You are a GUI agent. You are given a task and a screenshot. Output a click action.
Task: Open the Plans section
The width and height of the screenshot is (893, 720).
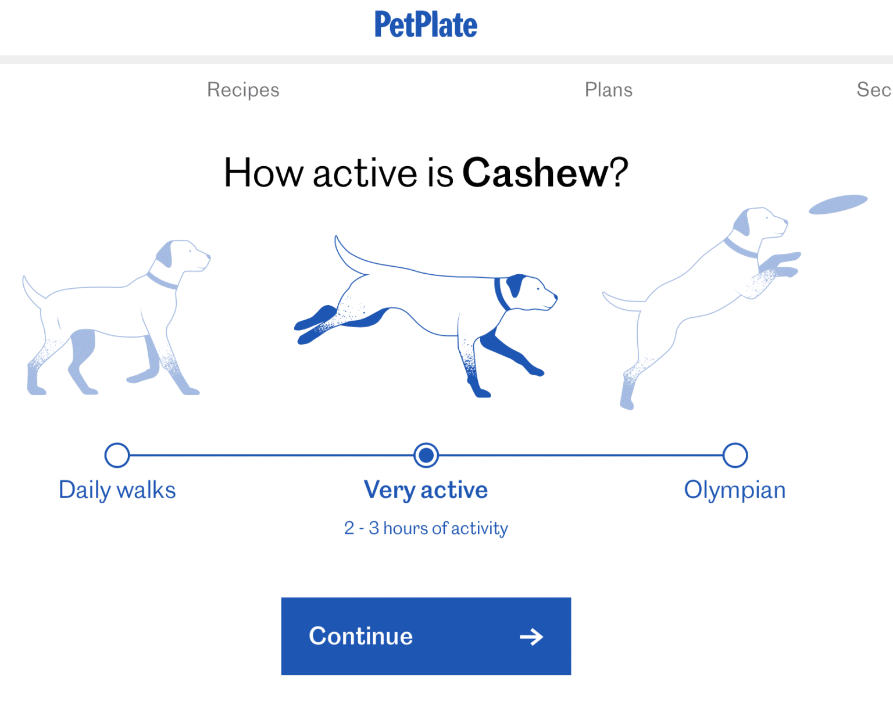pos(608,89)
